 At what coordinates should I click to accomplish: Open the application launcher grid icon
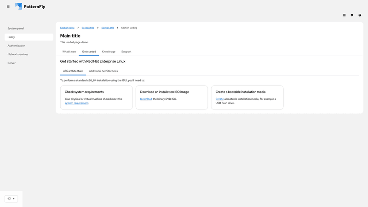pyautogui.click(x=344, y=15)
